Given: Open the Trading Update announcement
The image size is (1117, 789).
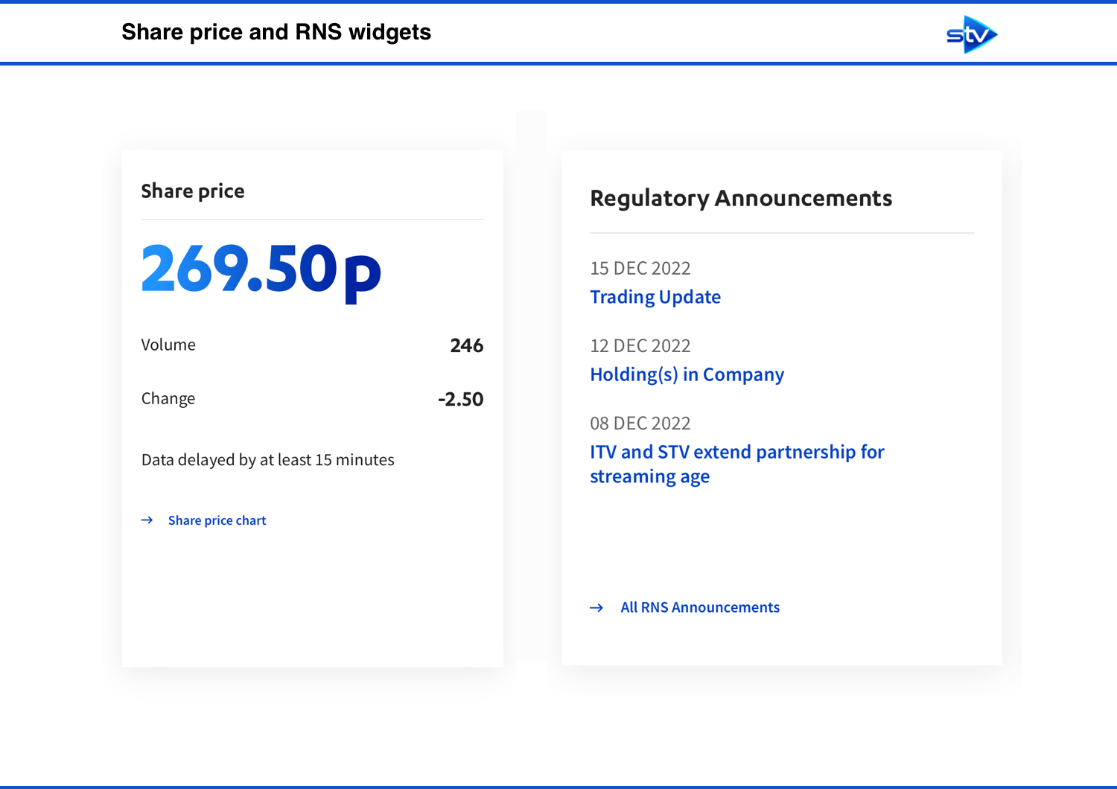Looking at the screenshot, I should (x=655, y=297).
